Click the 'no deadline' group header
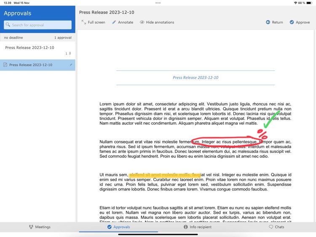Viewport: 316px width, 237px height. [13, 38]
